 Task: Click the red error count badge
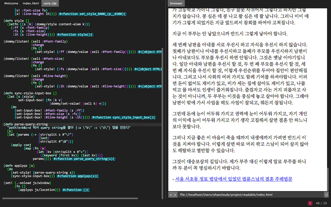[310, 203]
